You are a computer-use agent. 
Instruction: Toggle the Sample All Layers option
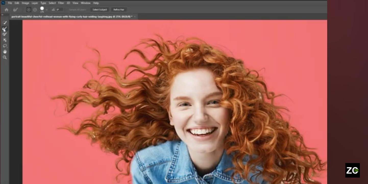[x=78, y=10]
